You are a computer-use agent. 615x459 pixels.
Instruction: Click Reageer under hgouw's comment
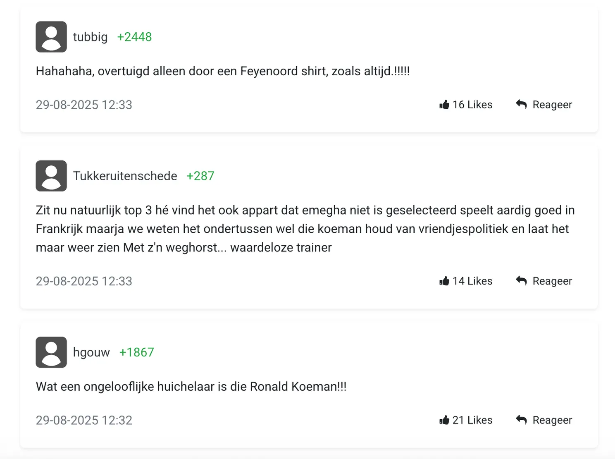point(552,420)
